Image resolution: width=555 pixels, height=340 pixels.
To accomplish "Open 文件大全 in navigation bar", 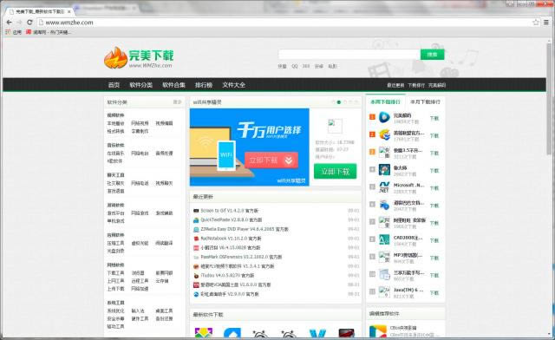I will (233, 85).
